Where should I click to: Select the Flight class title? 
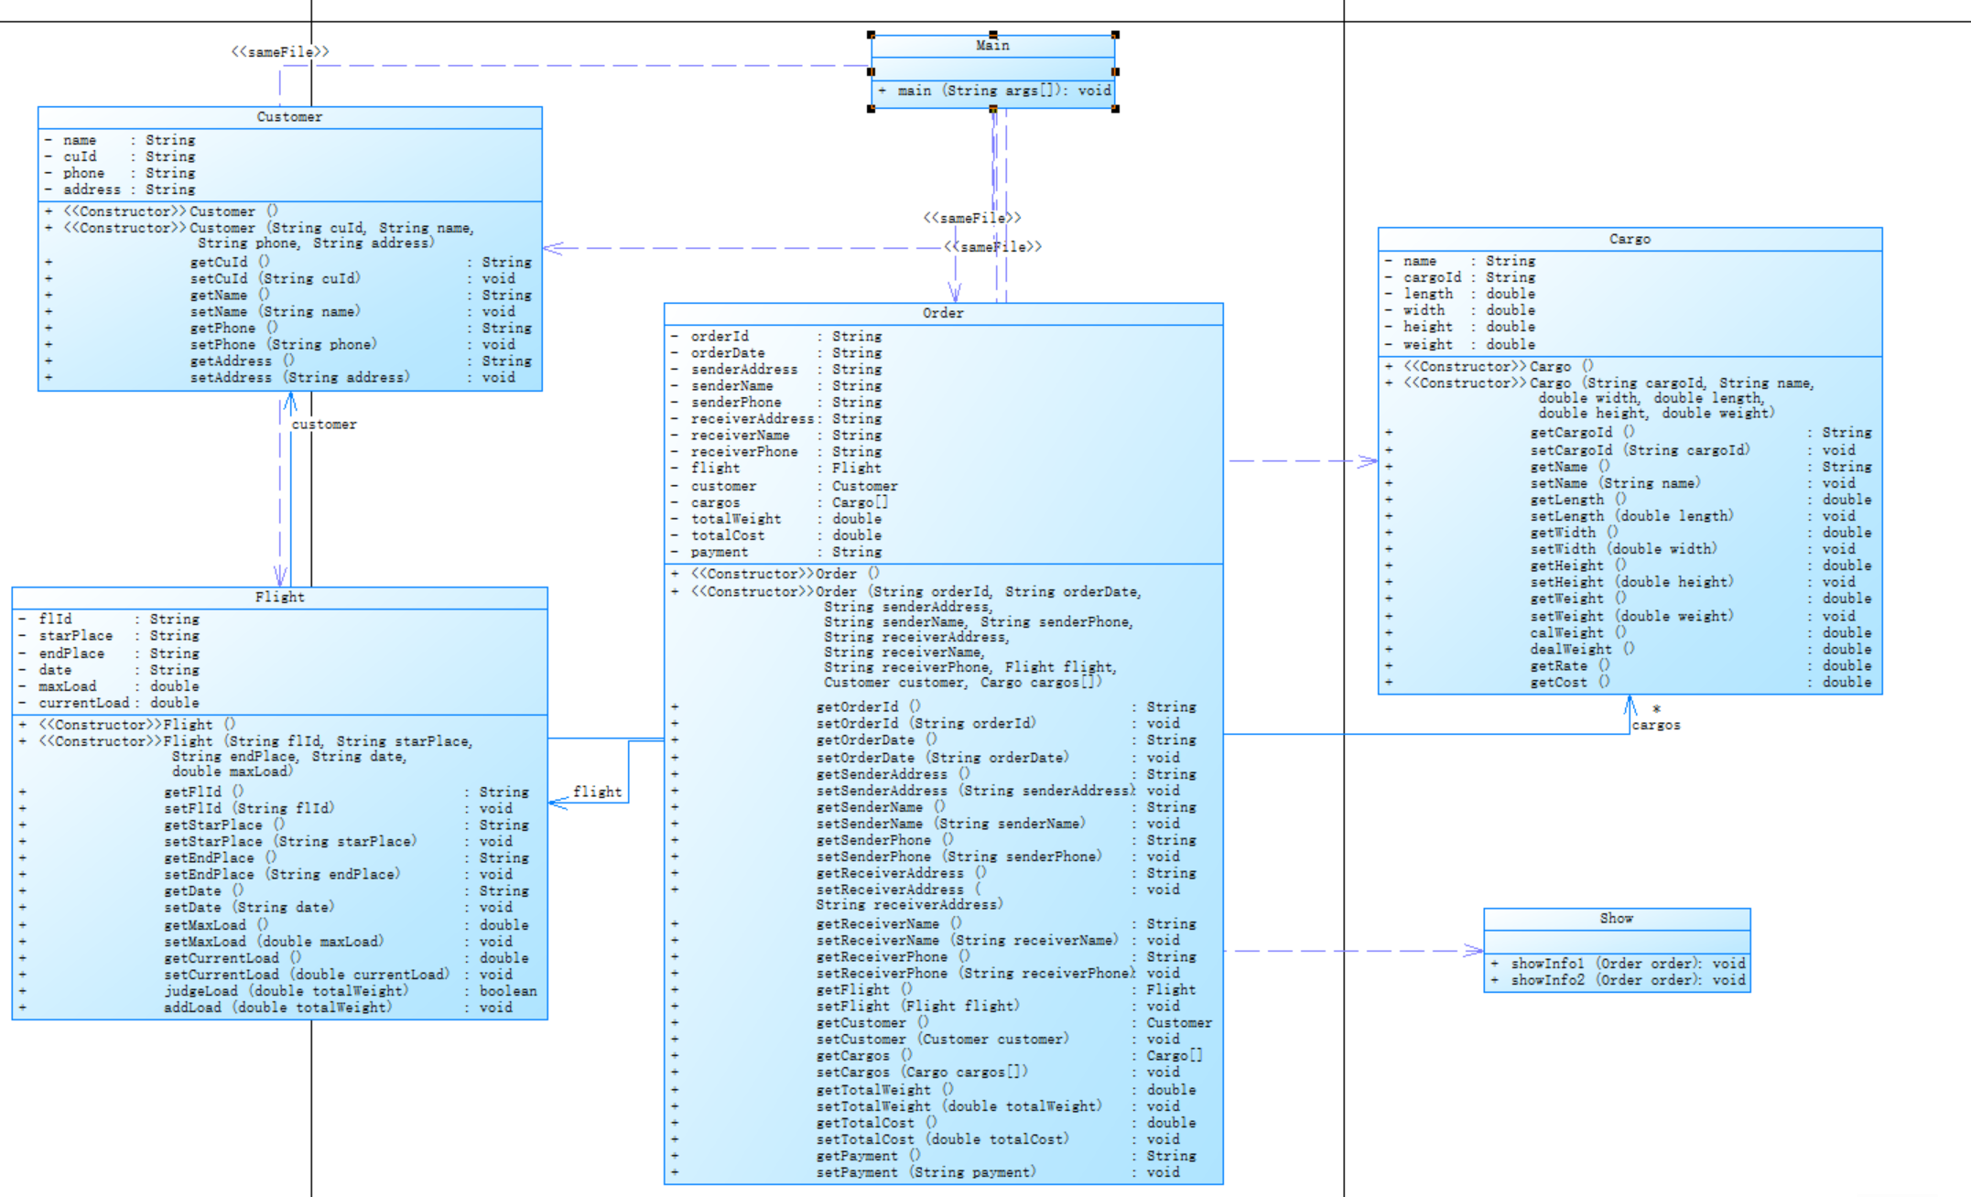tap(279, 597)
